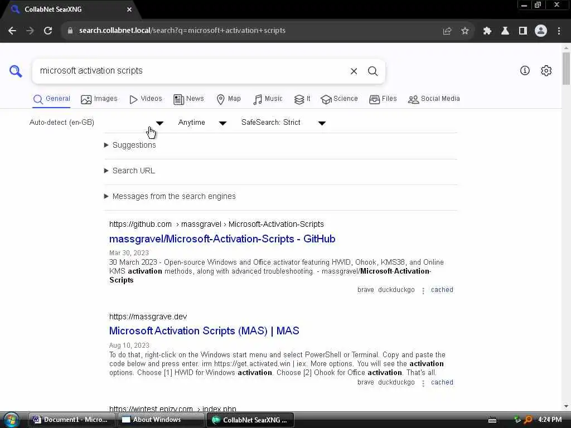Click the page vertical scrollbar thumb
The height and width of the screenshot is (428, 571).
(x=566, y=69)
